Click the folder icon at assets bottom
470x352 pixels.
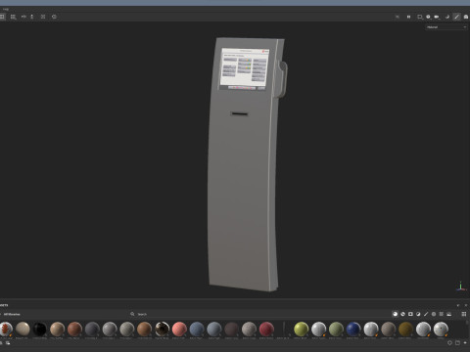click(457, 343)
